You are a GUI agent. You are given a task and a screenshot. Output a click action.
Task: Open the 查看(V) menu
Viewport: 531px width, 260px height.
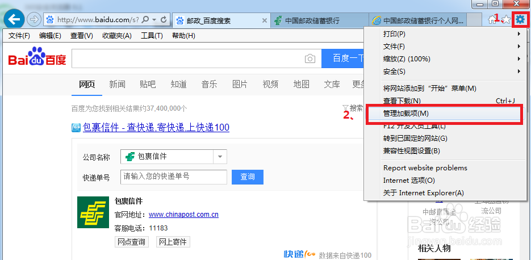(x=82, y=36)
